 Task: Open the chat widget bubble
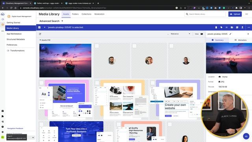point(246,136)
